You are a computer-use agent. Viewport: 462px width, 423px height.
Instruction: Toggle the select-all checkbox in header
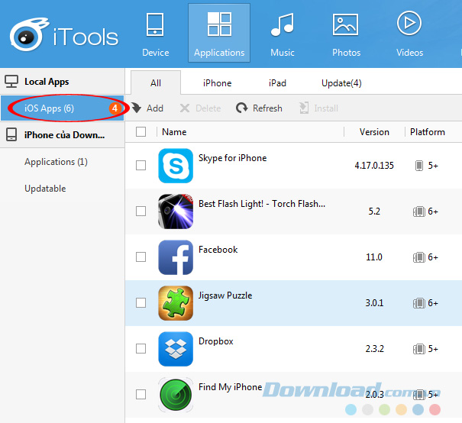(x=141, y=131)
